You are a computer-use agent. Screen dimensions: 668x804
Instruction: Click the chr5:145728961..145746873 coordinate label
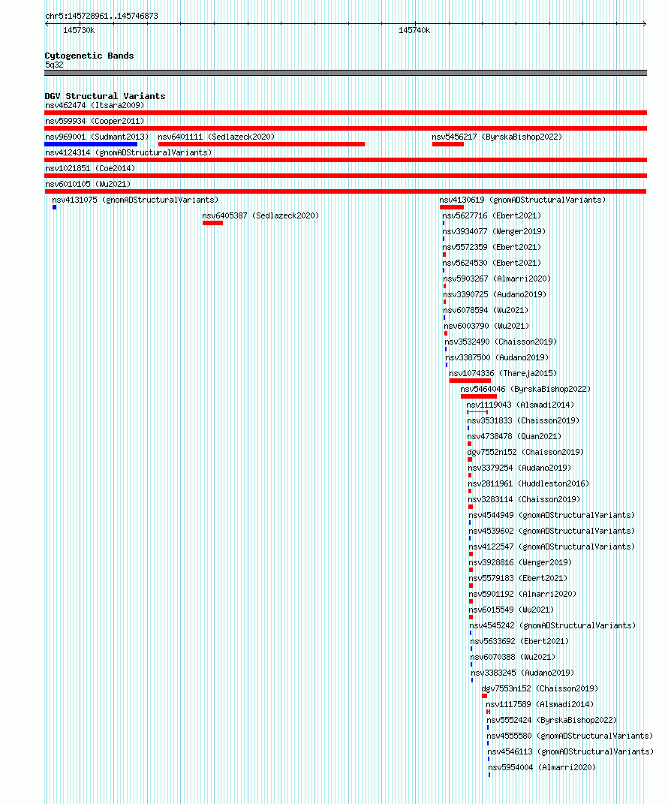point(101,16)
